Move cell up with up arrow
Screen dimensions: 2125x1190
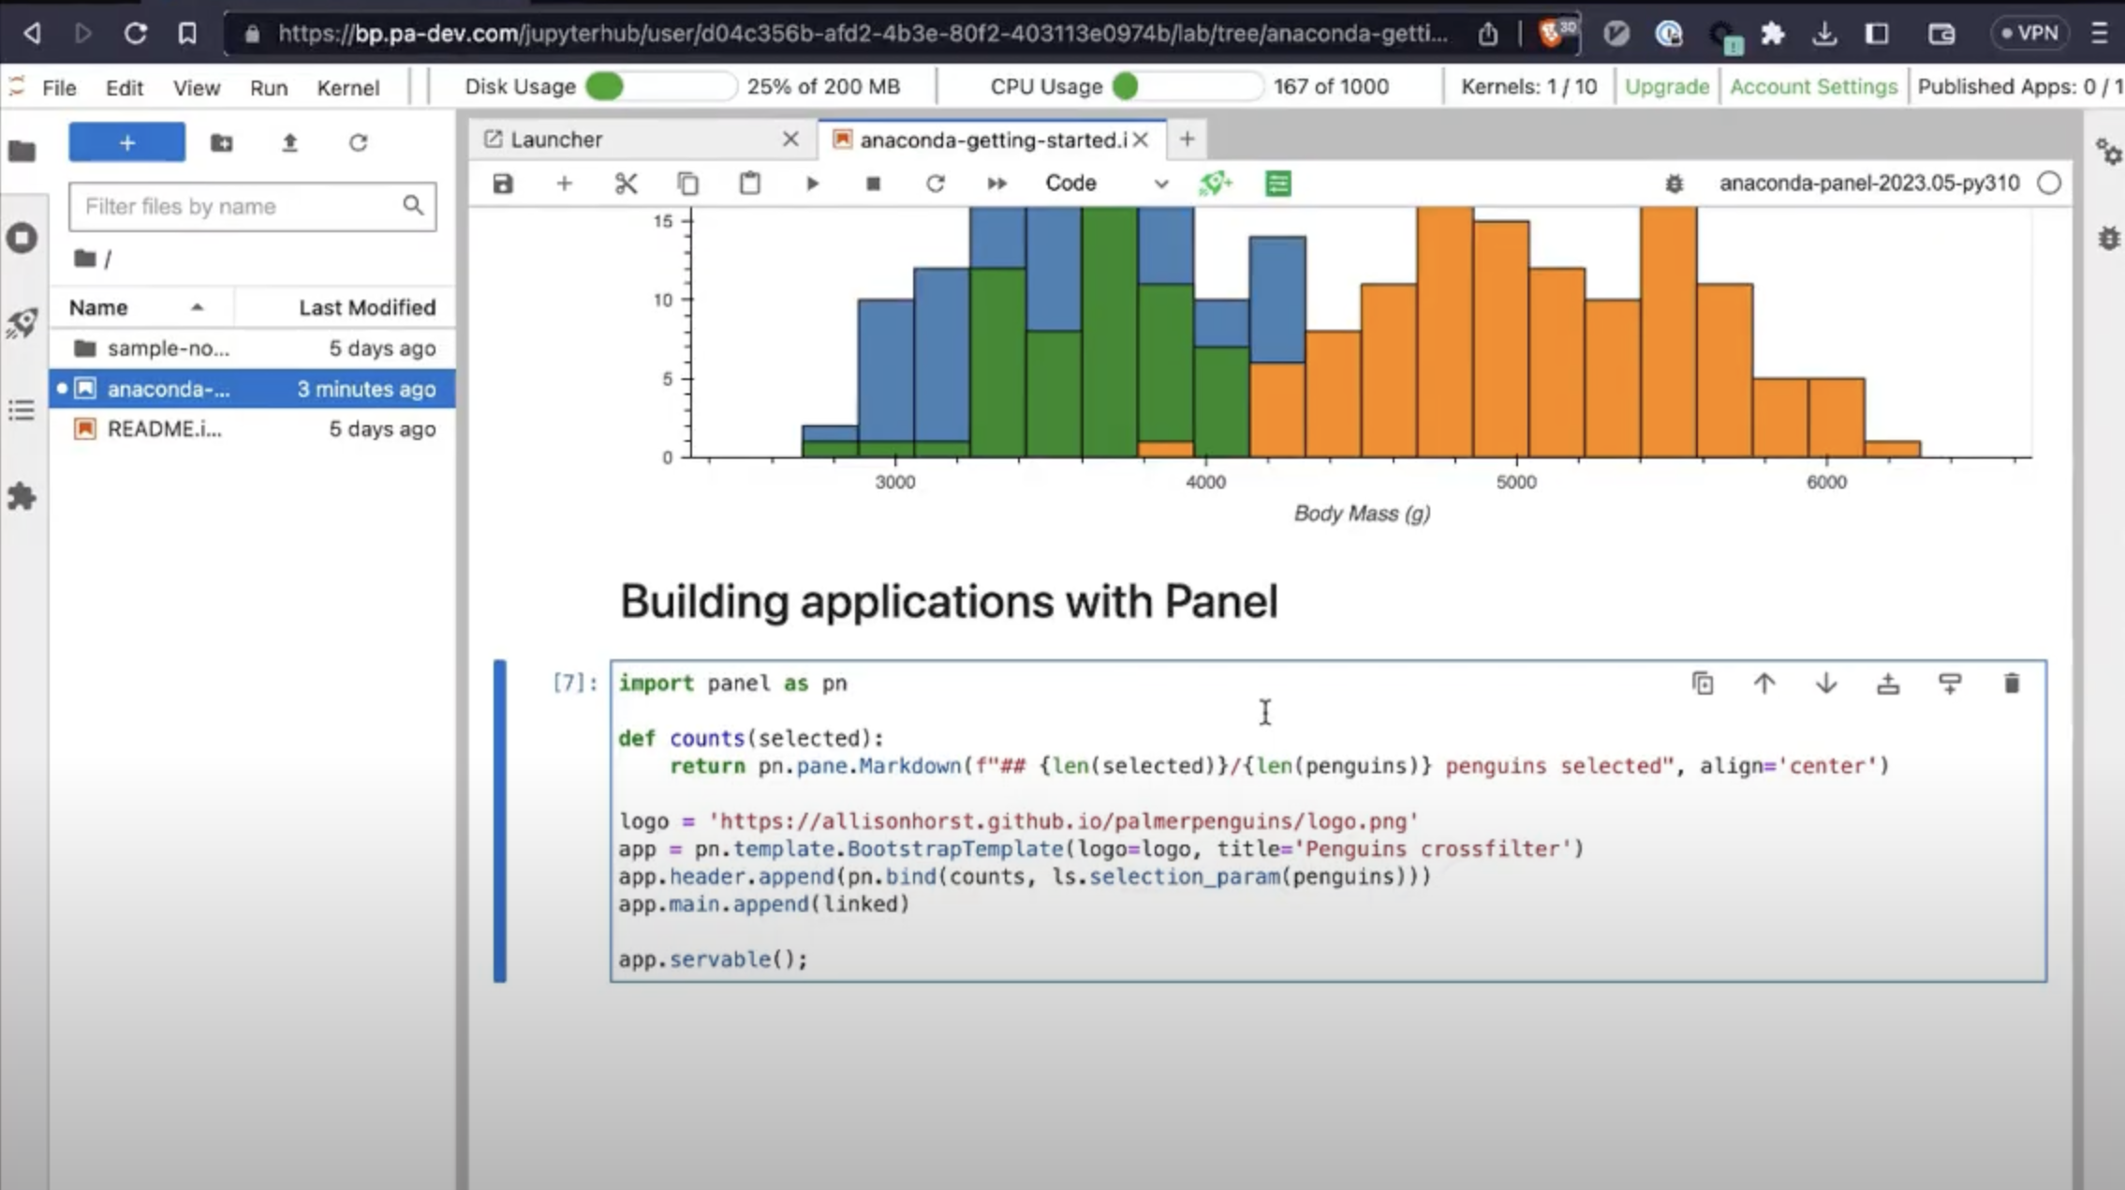pos(1764,683)
